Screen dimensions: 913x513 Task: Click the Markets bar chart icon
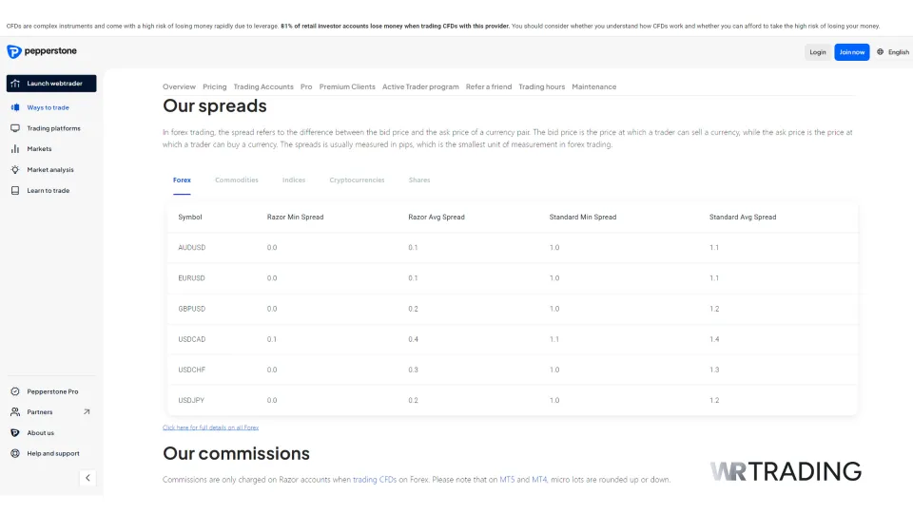click(x=15, y=149)
